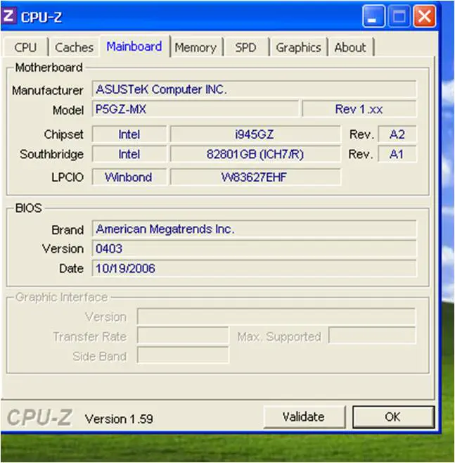Switch to the CPU tab
Image resolution: width=455 pixels, height=463 pixels.
[x=25, y=48]
